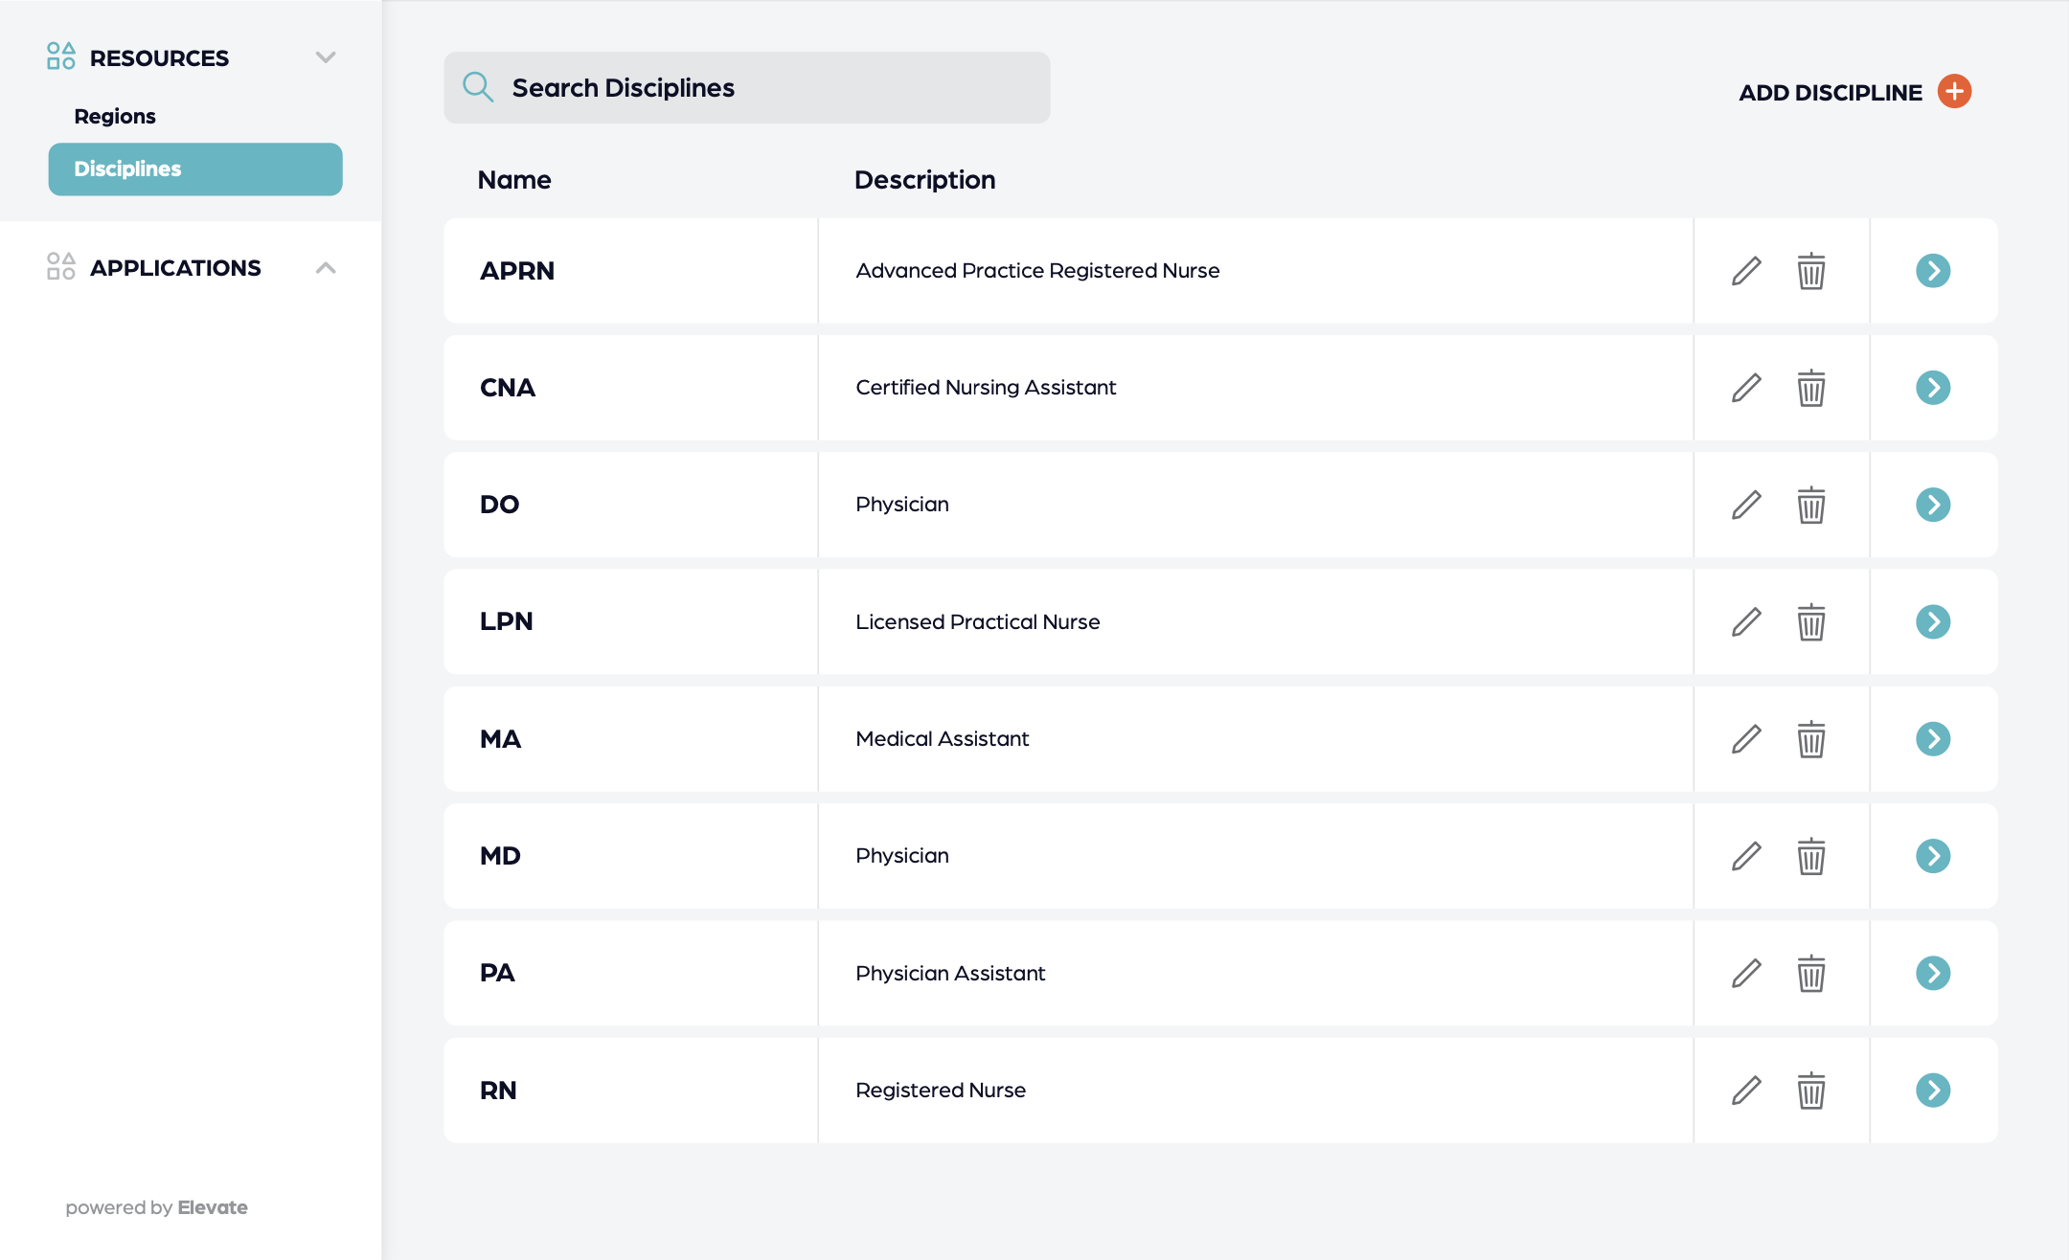The image size is (2069, 1260).
Task: Click pencil icon in PA row
Action: click(1746, 973)
